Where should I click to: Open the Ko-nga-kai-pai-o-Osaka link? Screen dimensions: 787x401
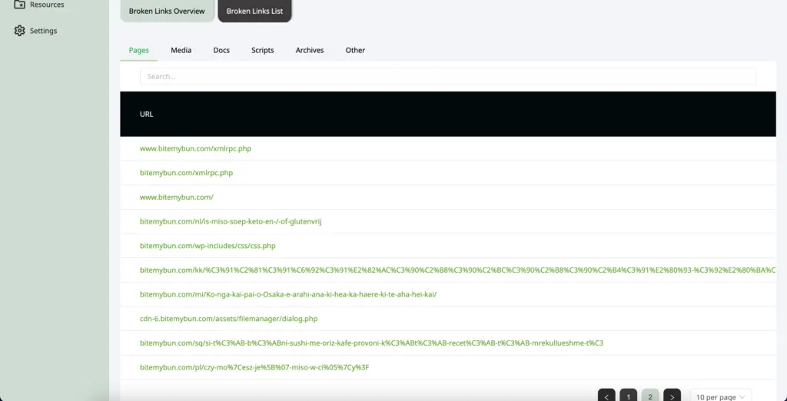288,294
